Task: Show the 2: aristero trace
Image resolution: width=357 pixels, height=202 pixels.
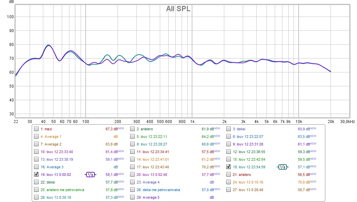Action: pyautogui.click(x=132, y=129)
